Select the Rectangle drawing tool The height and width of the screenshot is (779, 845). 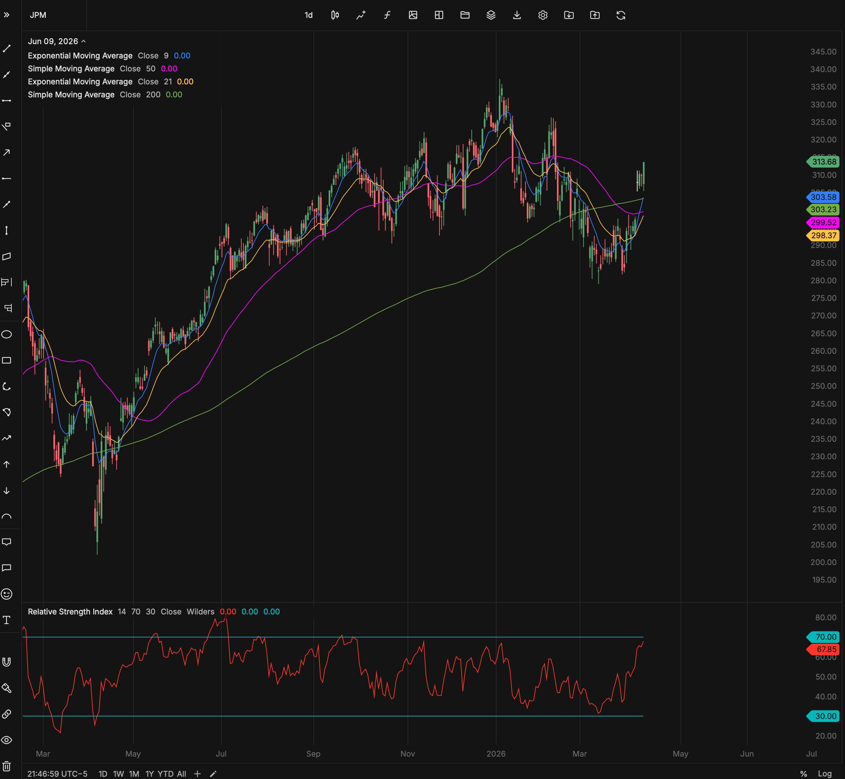point(6,360)
